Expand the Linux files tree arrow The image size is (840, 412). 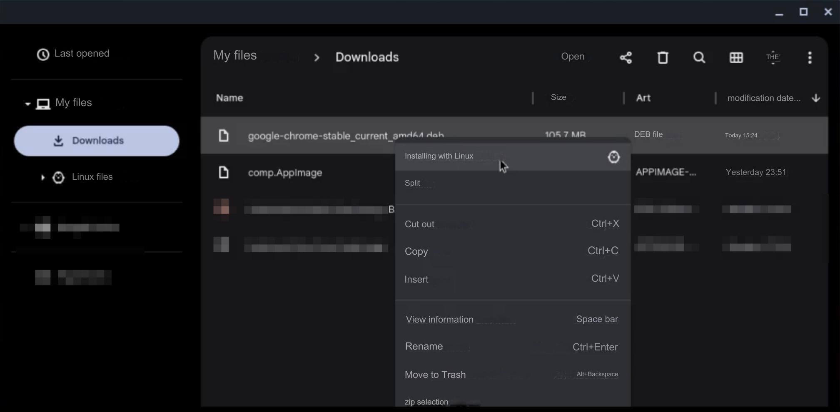42,177
